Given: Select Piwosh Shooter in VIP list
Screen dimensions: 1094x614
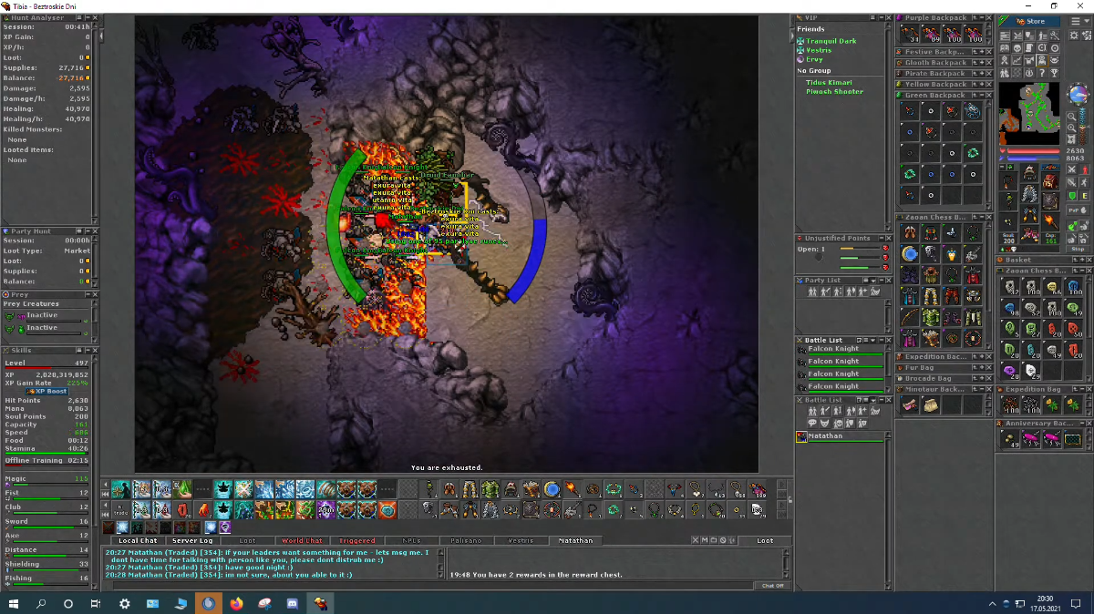Looking at the screenshot, I should tap(834, 92).
